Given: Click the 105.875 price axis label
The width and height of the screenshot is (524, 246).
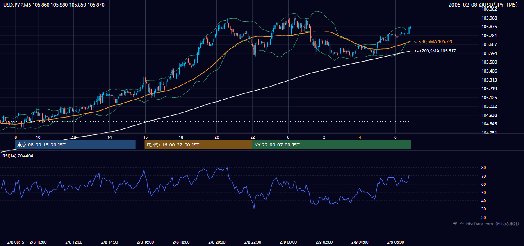Looking at the screenshot, I should 489,27.
